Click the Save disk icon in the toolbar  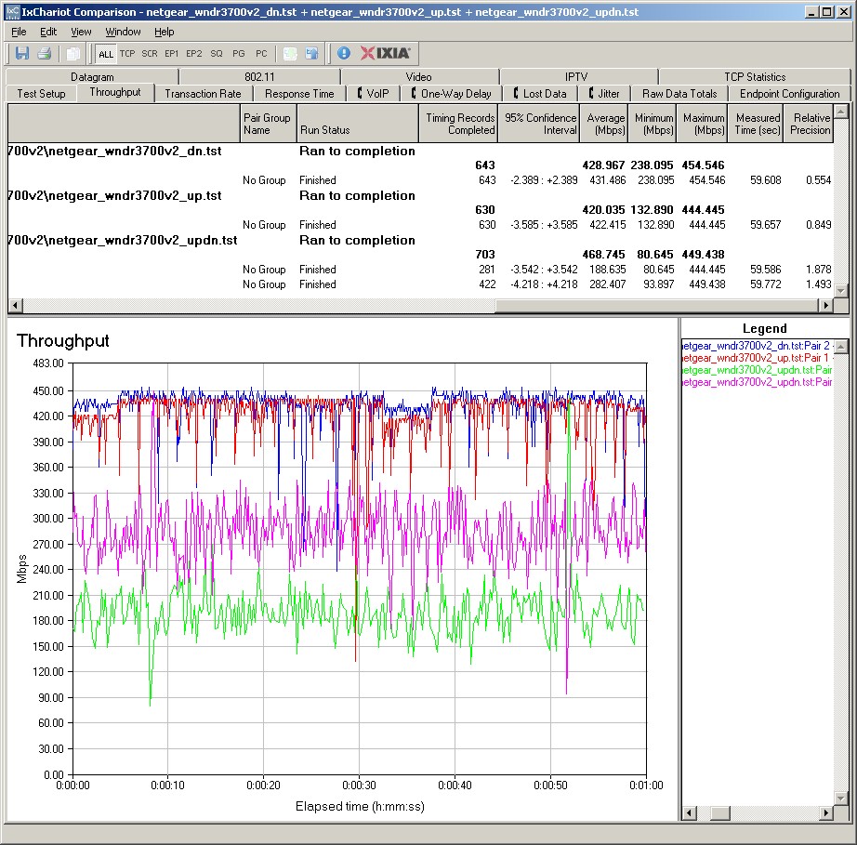(x=22, y=54)
